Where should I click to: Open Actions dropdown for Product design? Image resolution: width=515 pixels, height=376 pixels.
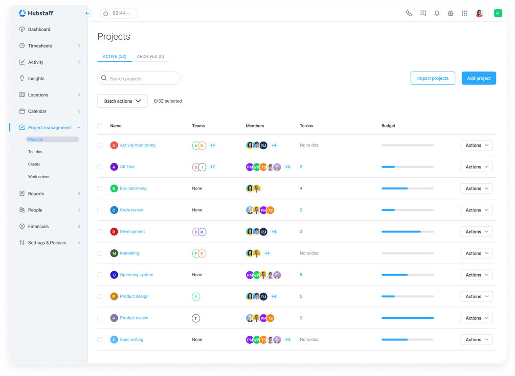[476, 297]
